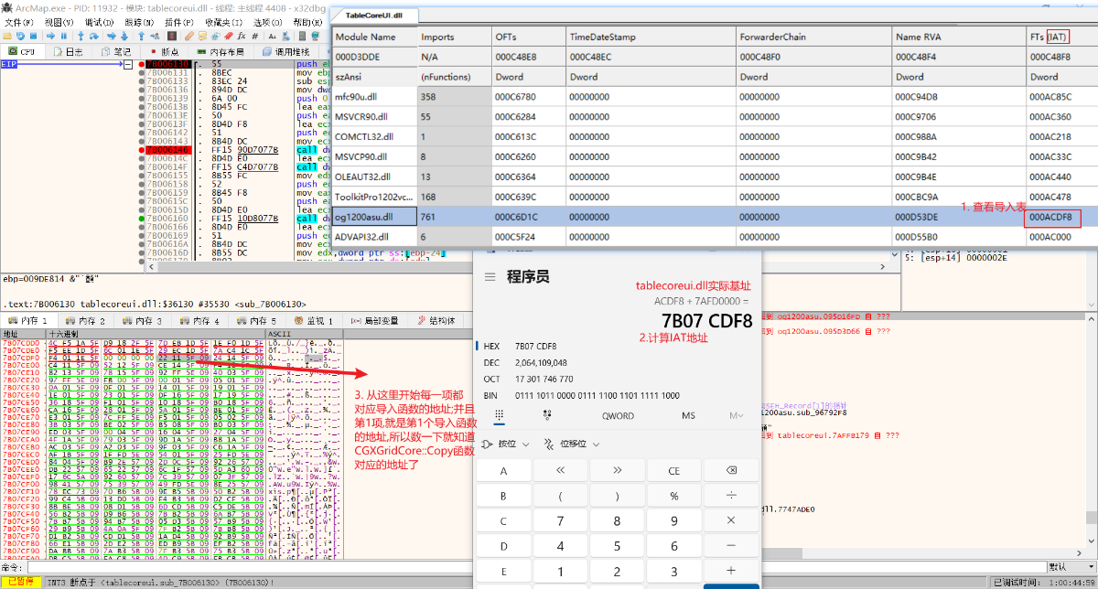The height and width of the screenshot is (589, 1098).
Task: Open the Comments icon in toolbar
Action: [202, 37]
